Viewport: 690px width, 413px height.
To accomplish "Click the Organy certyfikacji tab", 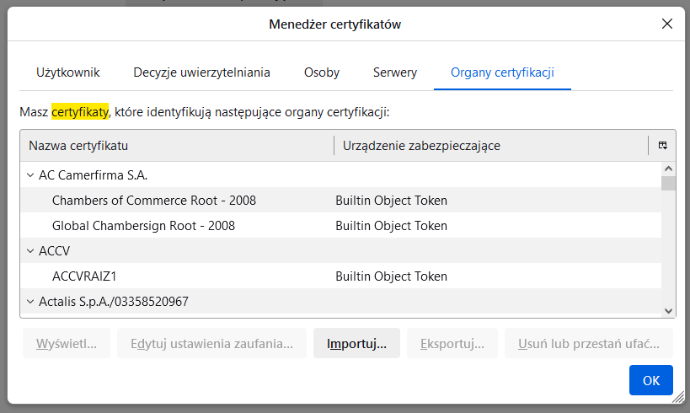I will point(502,72).
